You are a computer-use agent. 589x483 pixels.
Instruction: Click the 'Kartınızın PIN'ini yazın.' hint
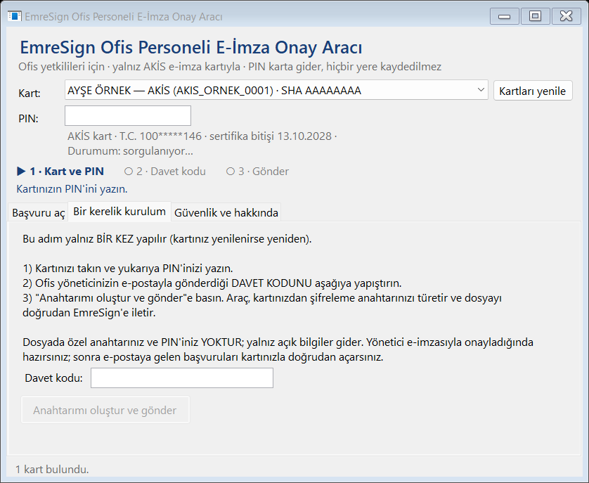tap(72, 188)
